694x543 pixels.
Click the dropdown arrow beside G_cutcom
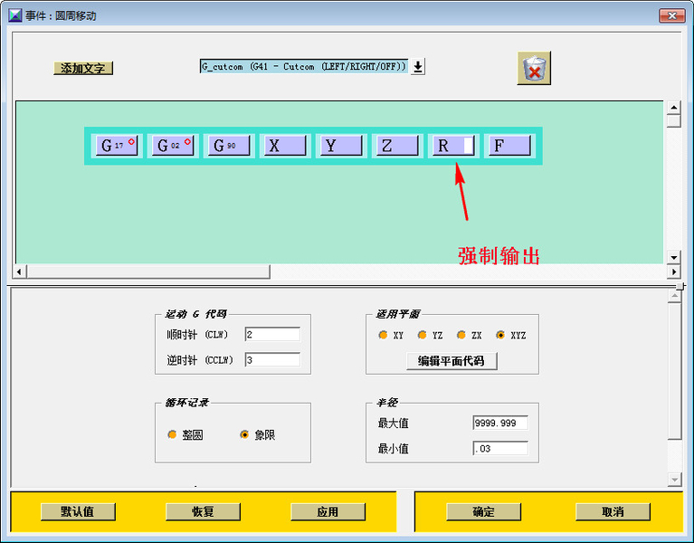pyautogui.click(x=418, y=66)
